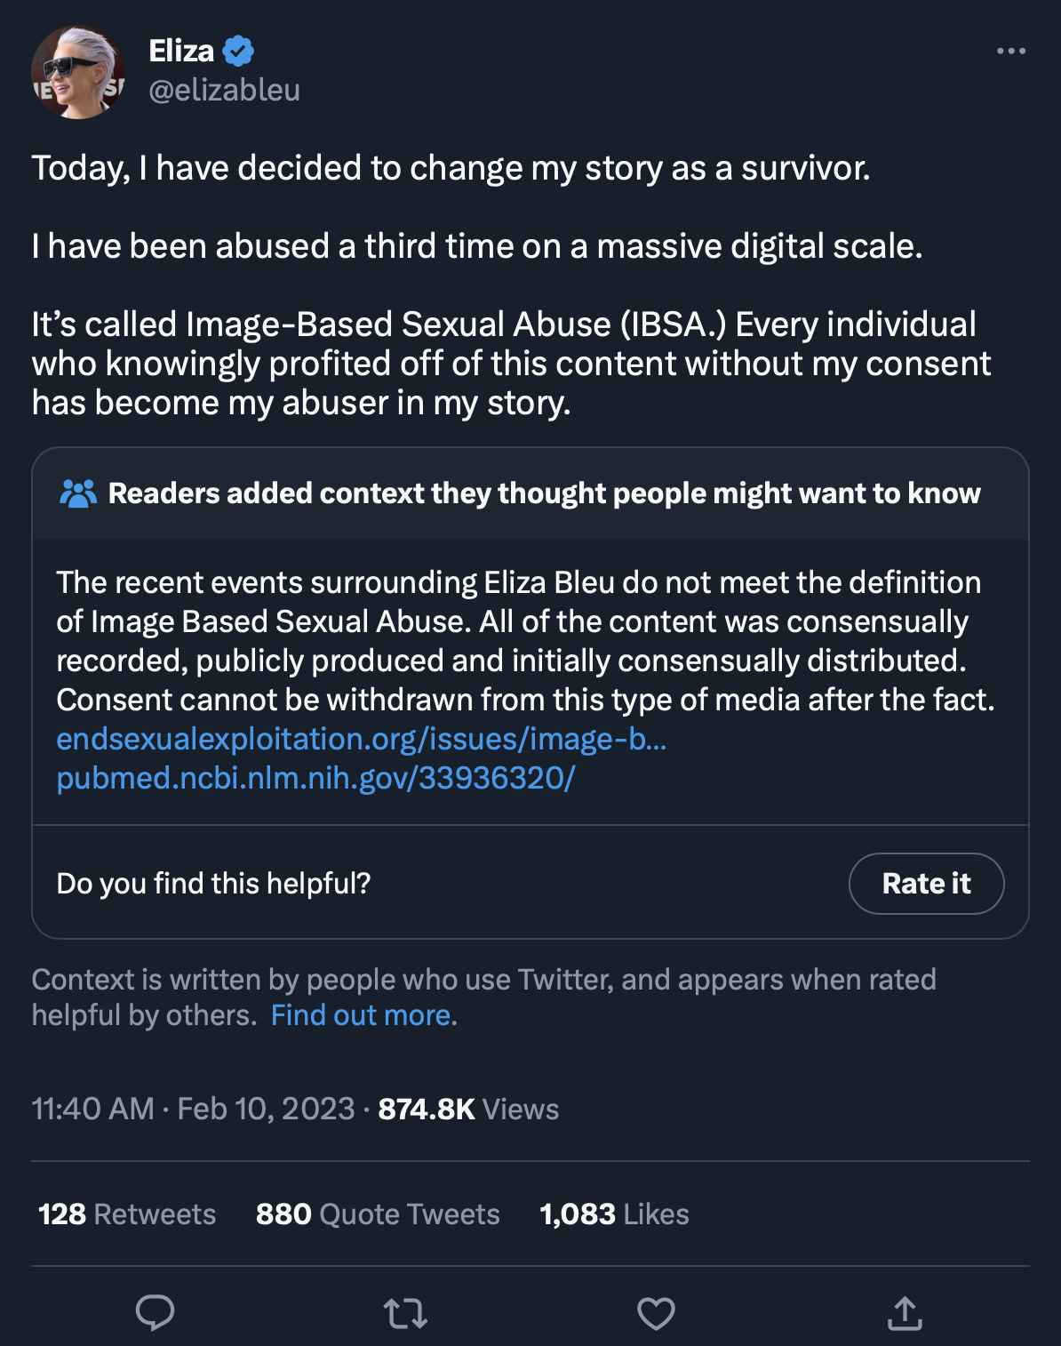1061x1346 pixels.
Task: Click the 11:40 AM Feb 10, 2023 timestamp
Action: (x=193, y=1109)
